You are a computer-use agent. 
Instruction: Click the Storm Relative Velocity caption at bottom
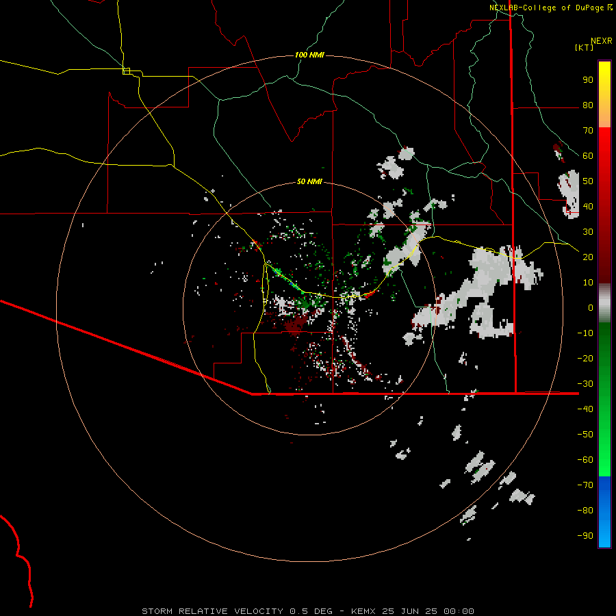point(307,611)
